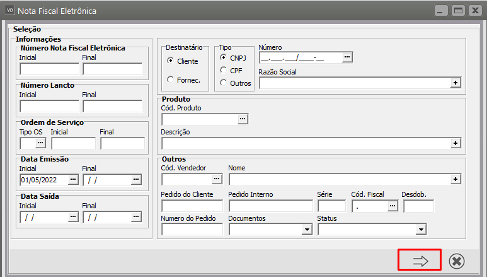Open date picker for Data Emissão Inicial
Screen dimensions: 487x277
(73, 179)
